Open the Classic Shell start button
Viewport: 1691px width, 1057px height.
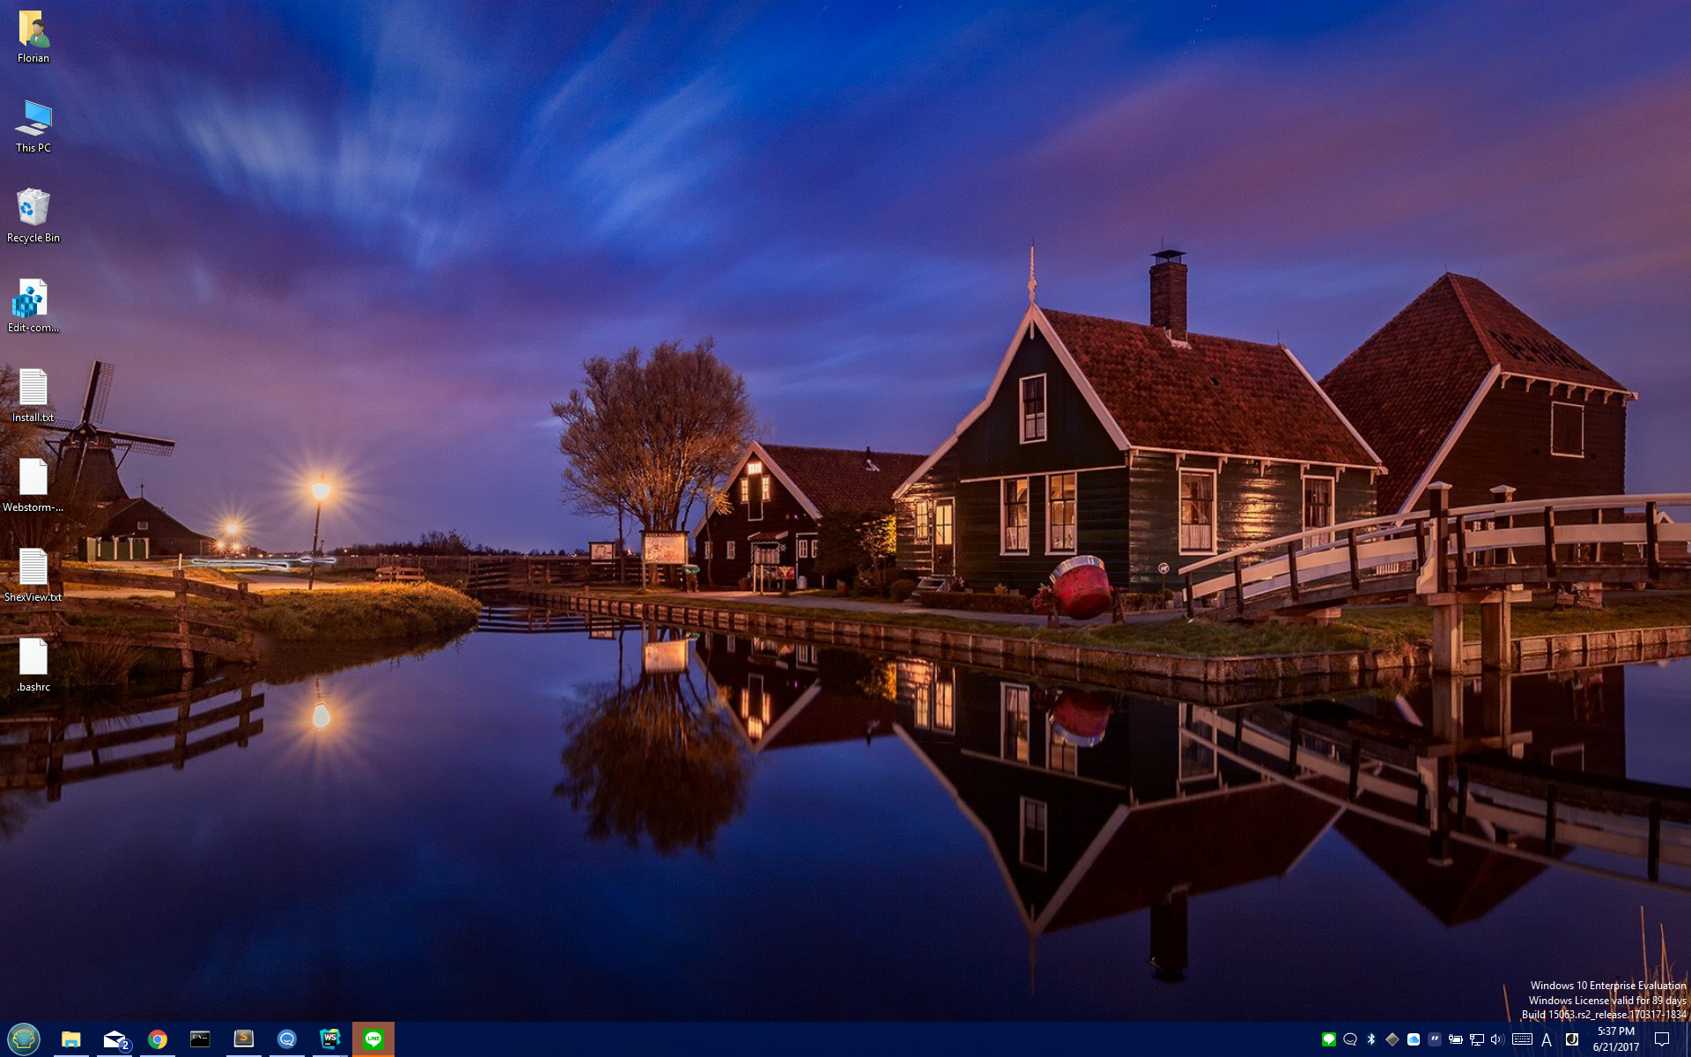[x=24, y=1039]
